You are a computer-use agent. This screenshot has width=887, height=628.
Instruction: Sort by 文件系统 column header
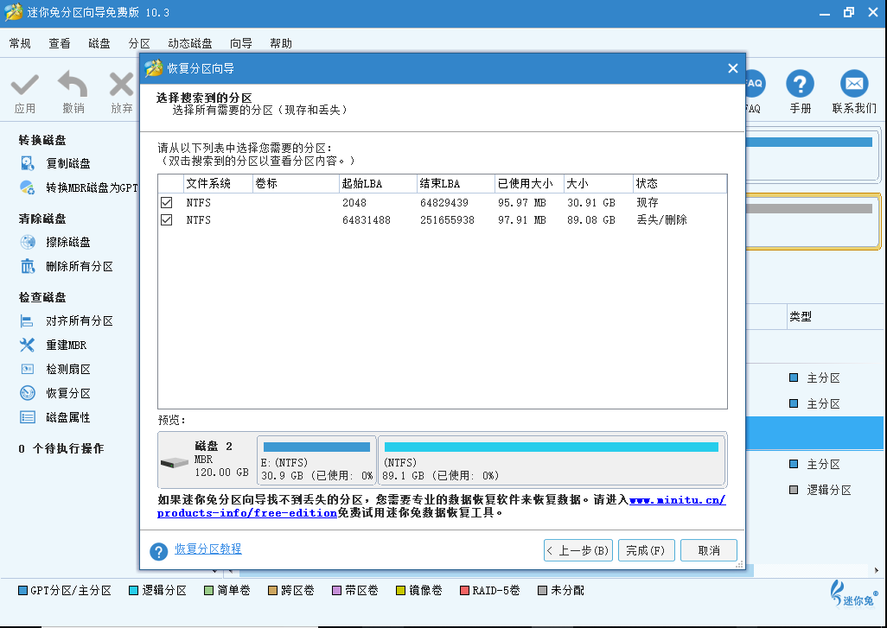(x=219, y=184)
